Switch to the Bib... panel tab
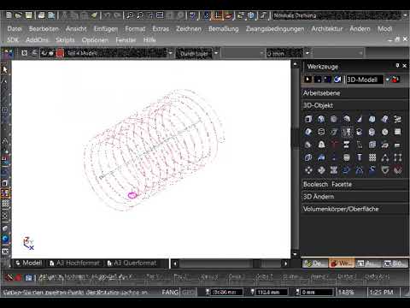 click(395, 264)
